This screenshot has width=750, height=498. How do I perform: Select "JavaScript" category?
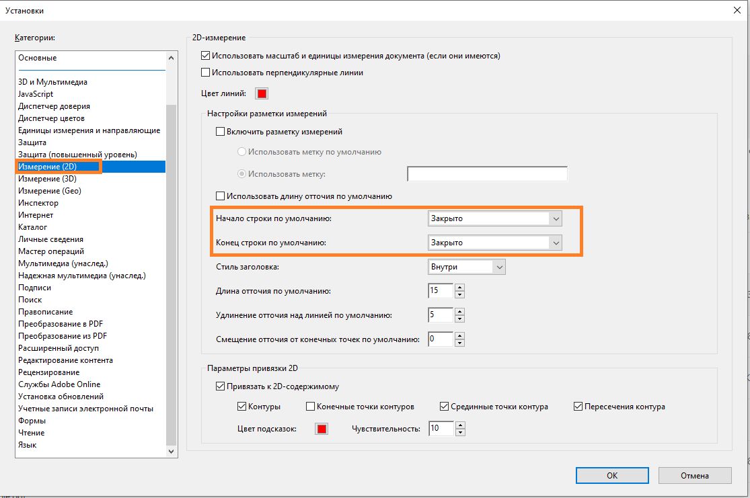(36, 94)
